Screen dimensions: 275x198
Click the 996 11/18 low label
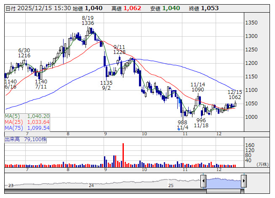coord(201,123)
